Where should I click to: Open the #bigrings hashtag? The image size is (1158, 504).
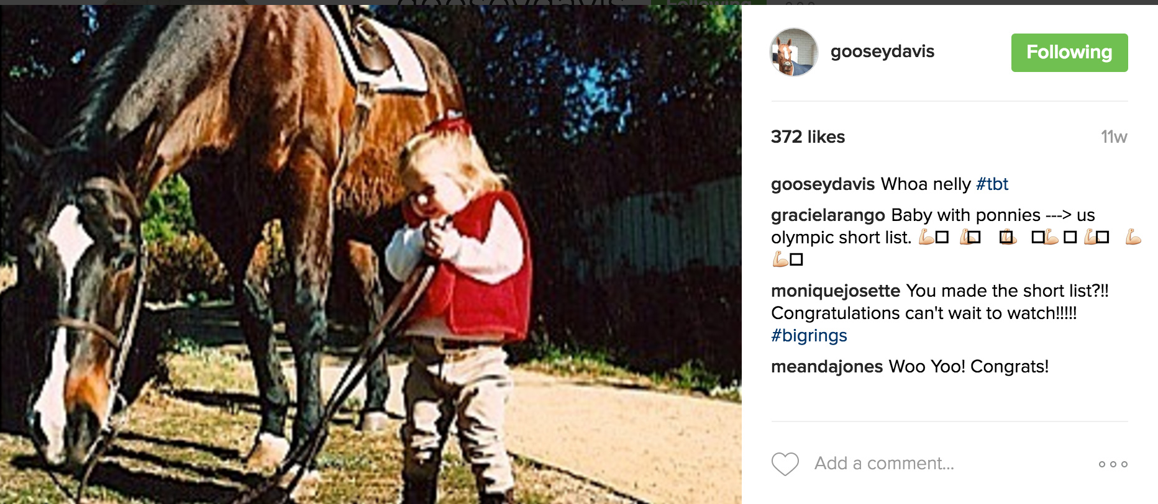[x=809, y=335]
